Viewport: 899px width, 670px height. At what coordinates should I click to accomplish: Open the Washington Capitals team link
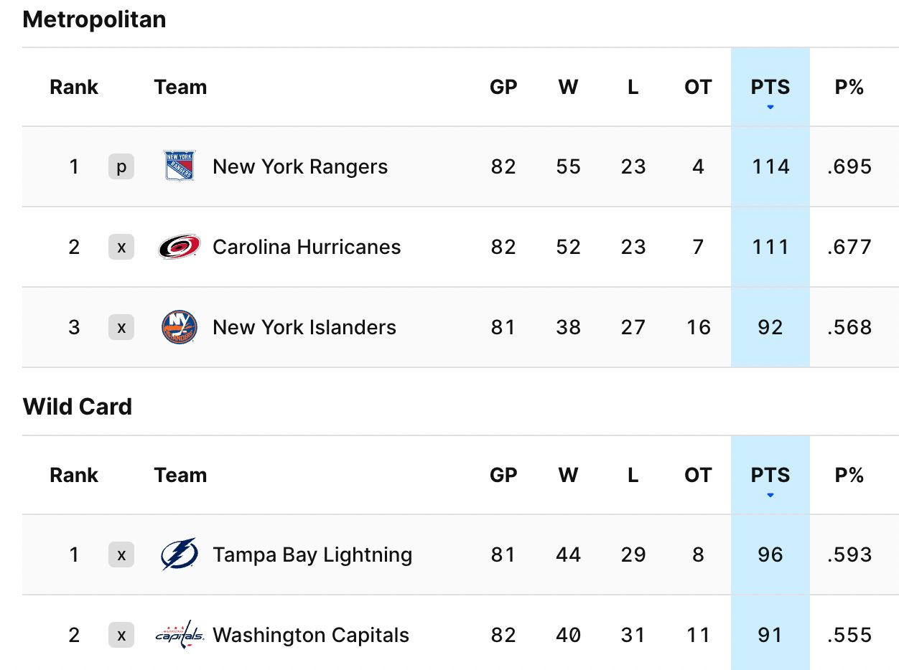(311, 635)
